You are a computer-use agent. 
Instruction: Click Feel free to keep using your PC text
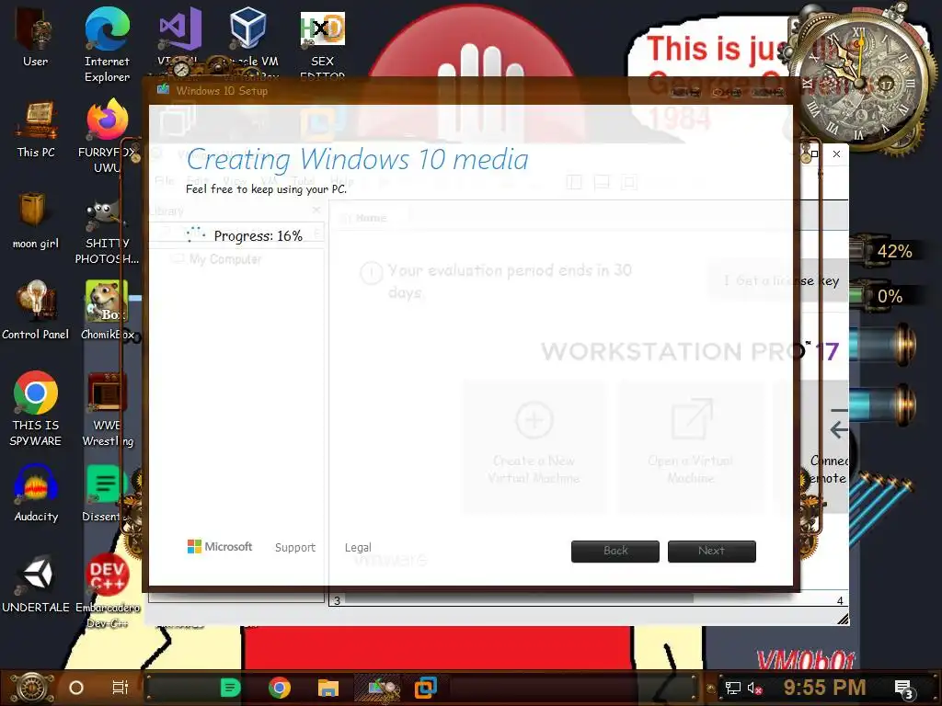[266, 189]
